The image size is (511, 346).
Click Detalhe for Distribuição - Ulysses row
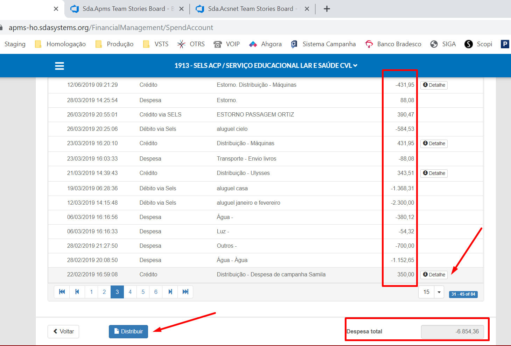click(x=434, y=173)
